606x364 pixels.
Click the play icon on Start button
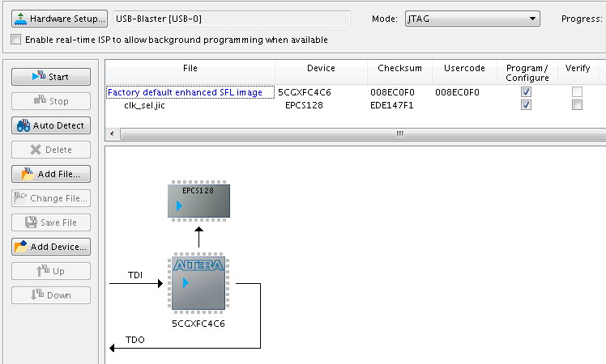39,75
